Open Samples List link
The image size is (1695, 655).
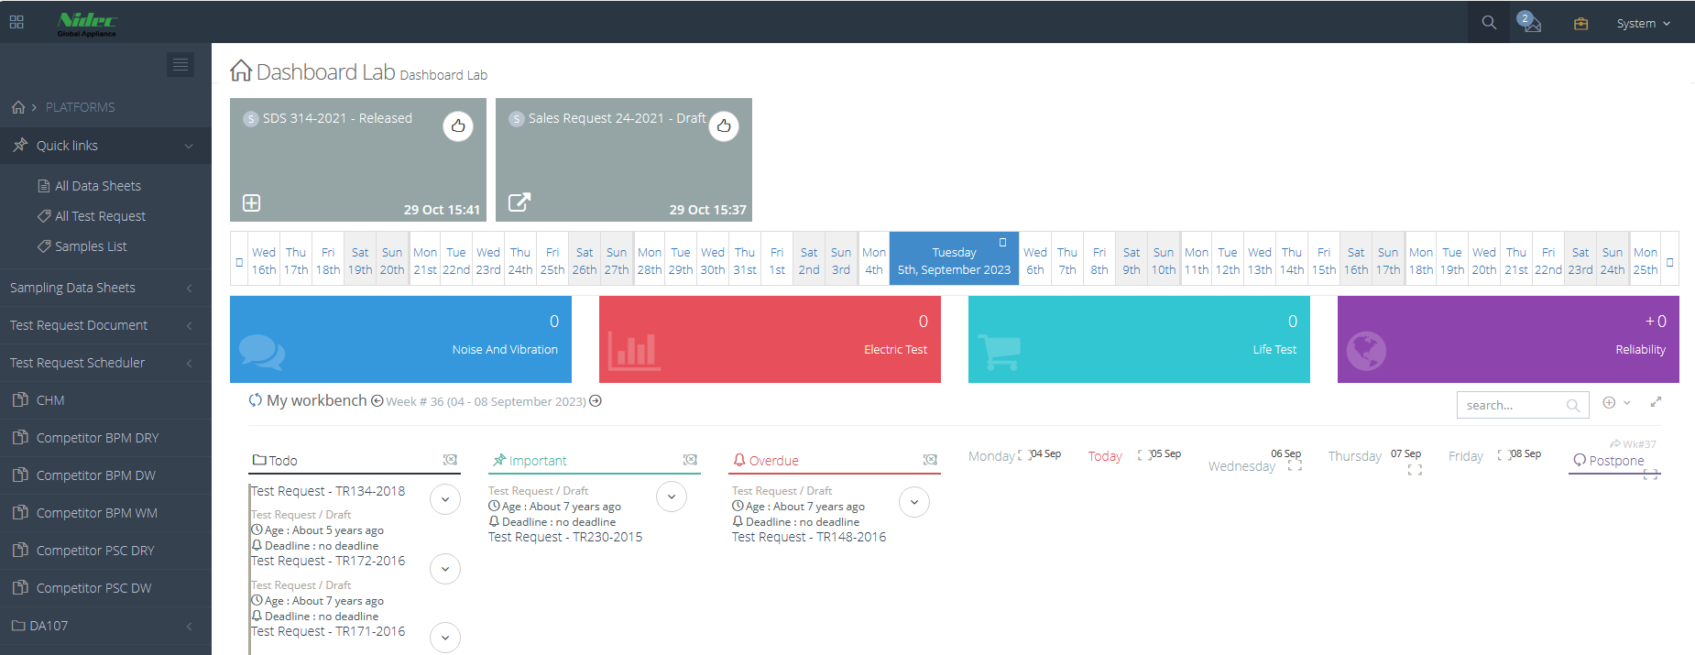pos(91,246)
